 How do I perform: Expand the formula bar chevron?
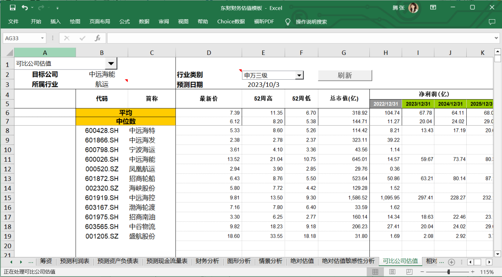point(496,38)
